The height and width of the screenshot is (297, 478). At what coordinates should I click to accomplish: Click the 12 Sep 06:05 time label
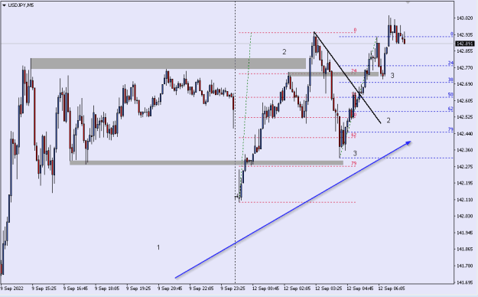pyautogui.click(x=392, y=288)
